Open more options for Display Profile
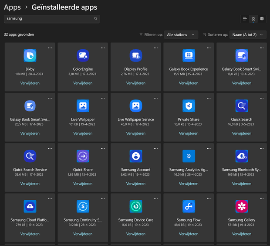The width and height of the screenshot is (270, 246). tap(156, 48)
